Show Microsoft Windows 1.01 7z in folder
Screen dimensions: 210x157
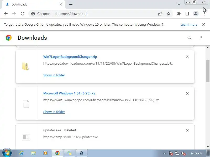[54, 112]
